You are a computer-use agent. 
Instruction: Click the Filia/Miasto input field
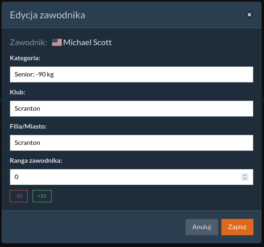[x=131, y=143]
